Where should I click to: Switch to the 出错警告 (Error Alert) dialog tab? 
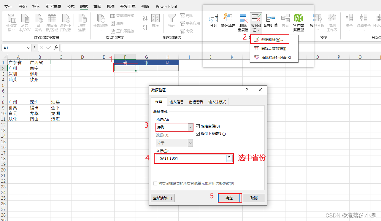click(196, 102)
